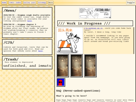Click the 'I'm working on it' link
Screen dimensions: 136x102
93,28
